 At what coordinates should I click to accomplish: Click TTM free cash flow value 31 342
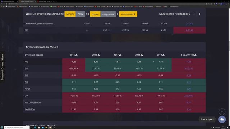point(189,24)
